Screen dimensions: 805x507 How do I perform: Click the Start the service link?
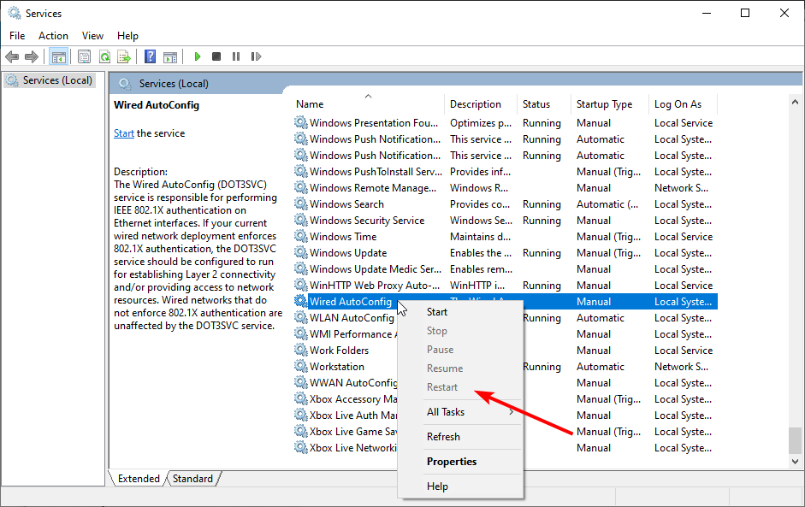(x=124, y=133)
